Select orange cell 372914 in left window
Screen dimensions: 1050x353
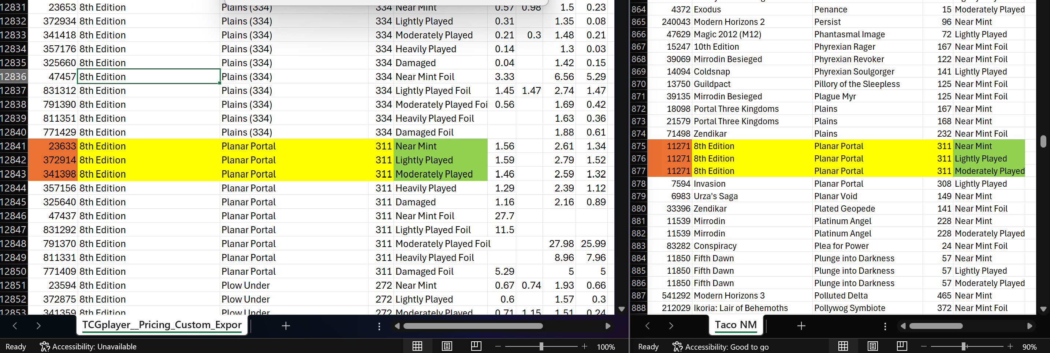click(x=53, y=160)
